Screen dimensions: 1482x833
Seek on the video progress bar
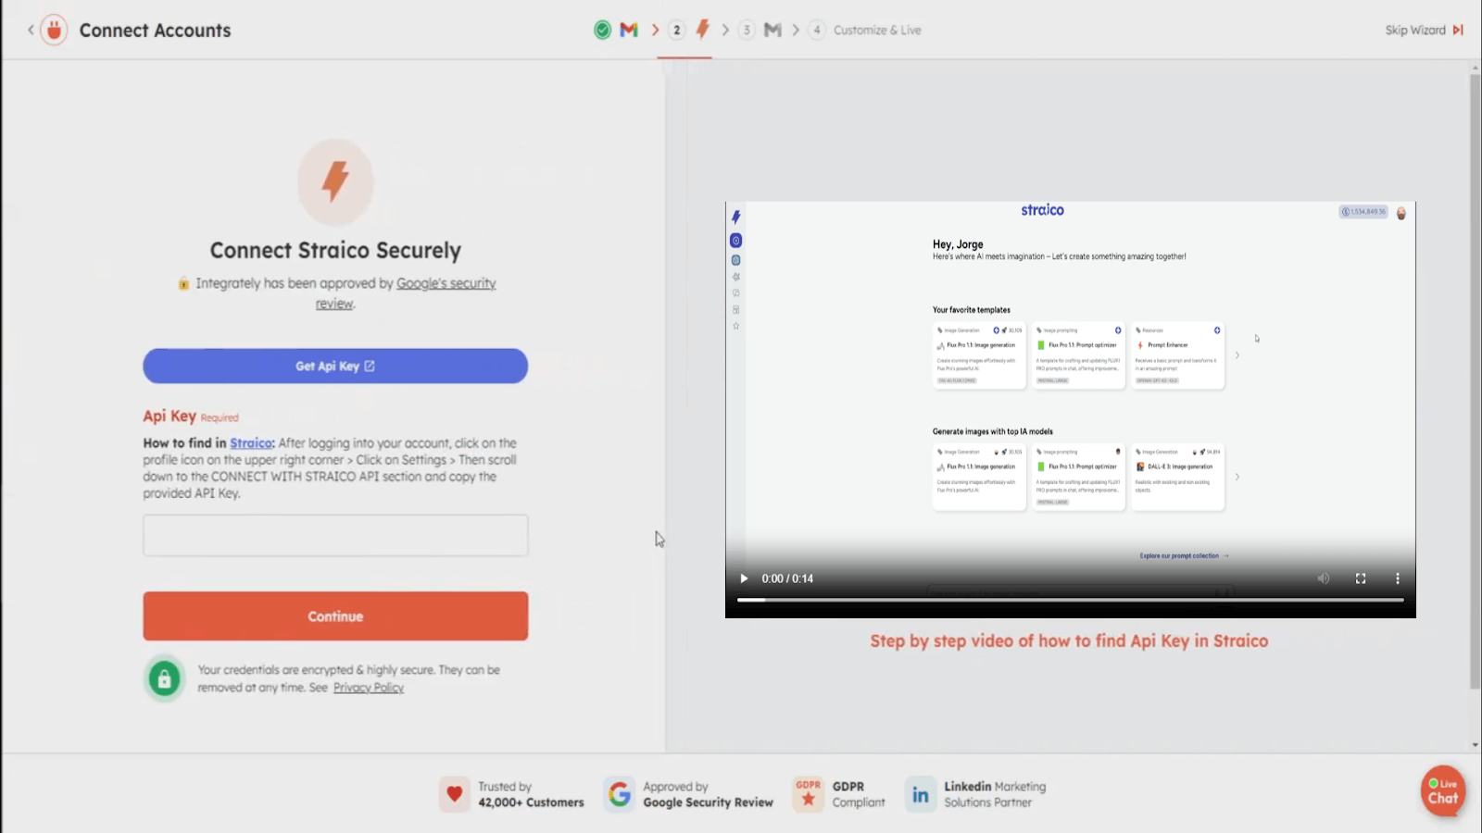point(1070,600)
